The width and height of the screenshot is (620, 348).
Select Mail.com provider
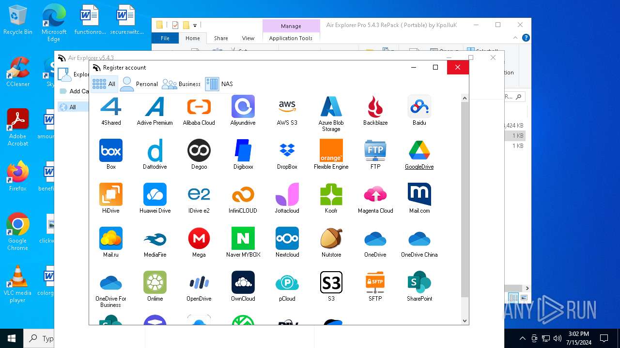419,199
